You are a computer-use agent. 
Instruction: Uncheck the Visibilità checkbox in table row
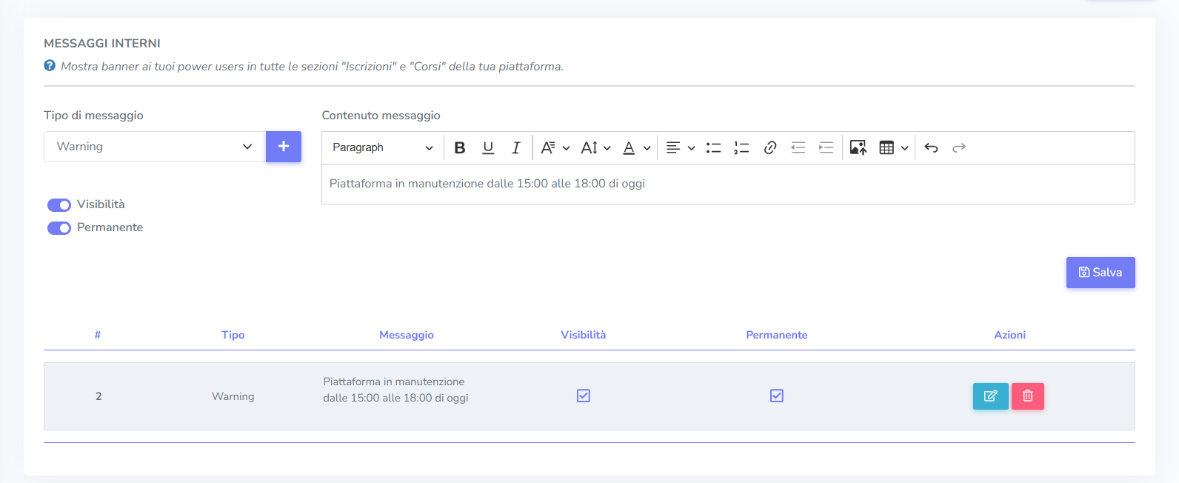click(584, 396)
